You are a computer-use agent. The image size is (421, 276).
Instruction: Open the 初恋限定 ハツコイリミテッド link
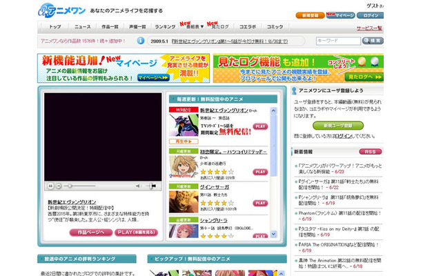[x=233, y=152]
